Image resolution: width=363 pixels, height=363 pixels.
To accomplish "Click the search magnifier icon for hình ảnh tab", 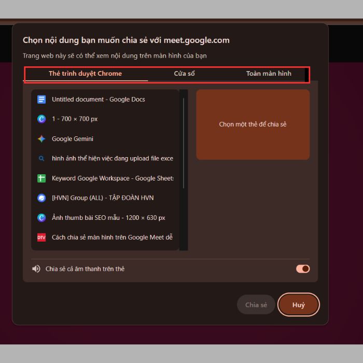I will click(41, 159).
